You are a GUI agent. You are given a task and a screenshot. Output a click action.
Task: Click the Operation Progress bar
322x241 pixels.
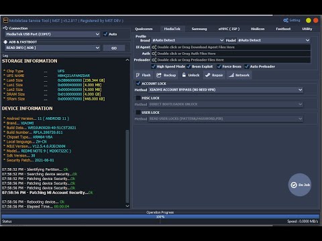160,217
